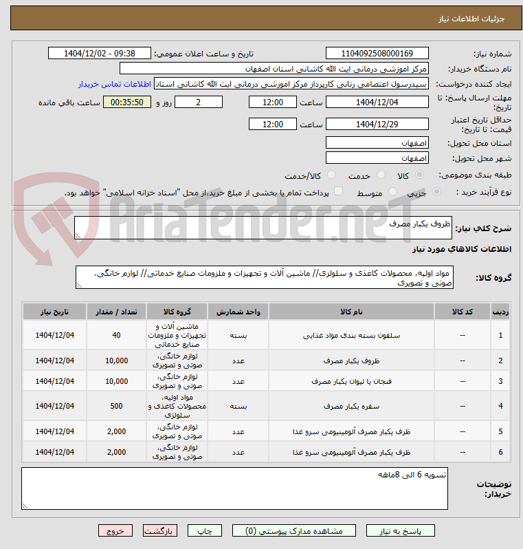Click the تاریخ نیاز column header
Screen dimensions: 523x549
click(54, 312)
